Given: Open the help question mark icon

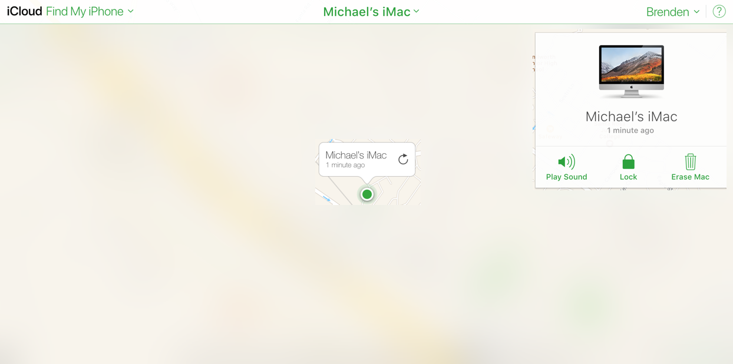Looking at the screenshot, I should 719,11.
